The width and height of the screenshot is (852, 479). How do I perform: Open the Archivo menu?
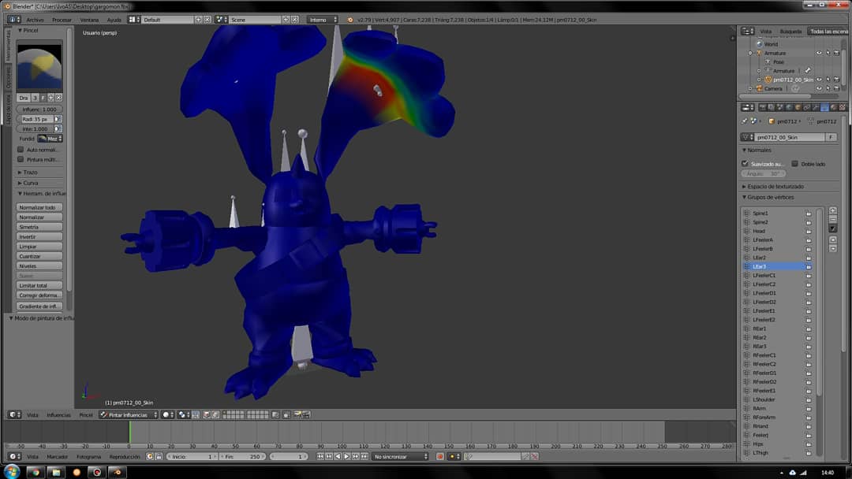[35, 20]
